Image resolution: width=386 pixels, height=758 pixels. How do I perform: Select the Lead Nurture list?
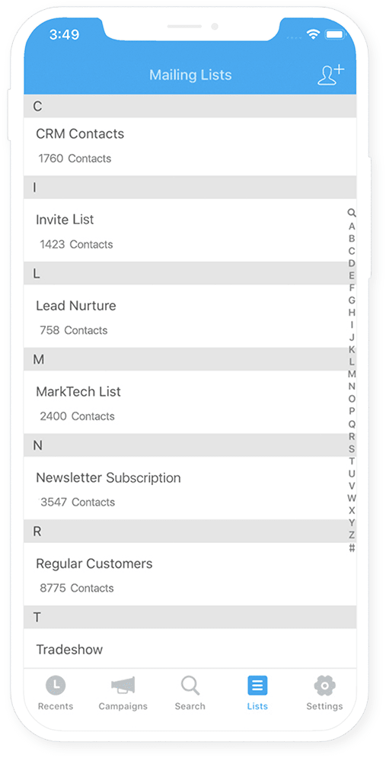tap(190, 316)
